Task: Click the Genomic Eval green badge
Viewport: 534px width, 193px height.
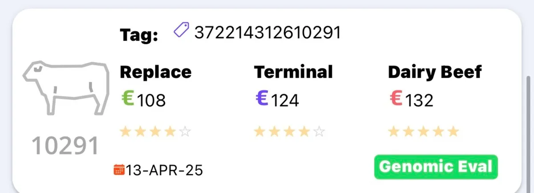Action: tap(436, 167)
